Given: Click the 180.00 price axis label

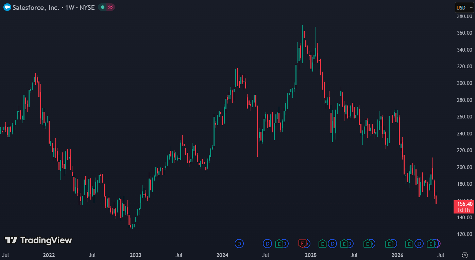Looking at the screenshot, I should coord(465,184).
